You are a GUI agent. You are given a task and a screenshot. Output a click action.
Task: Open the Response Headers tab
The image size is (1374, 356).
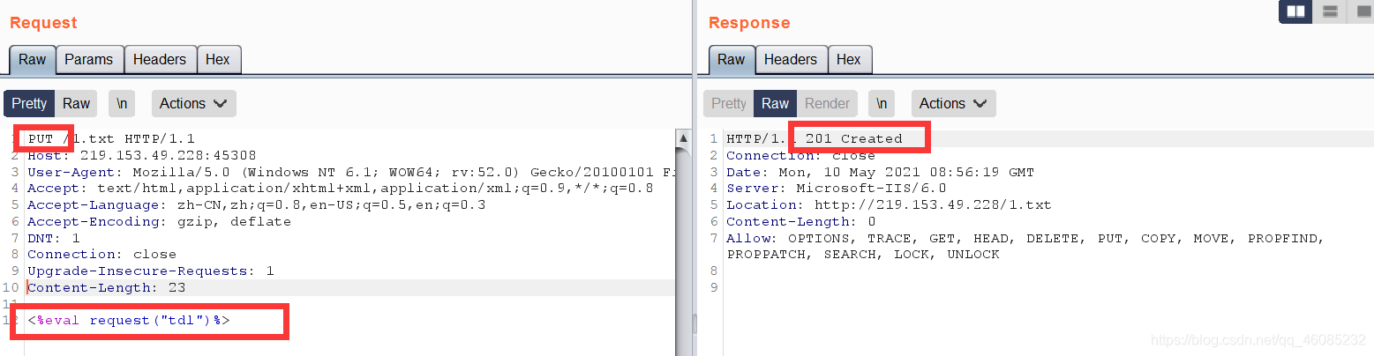(x=791, y=60)
